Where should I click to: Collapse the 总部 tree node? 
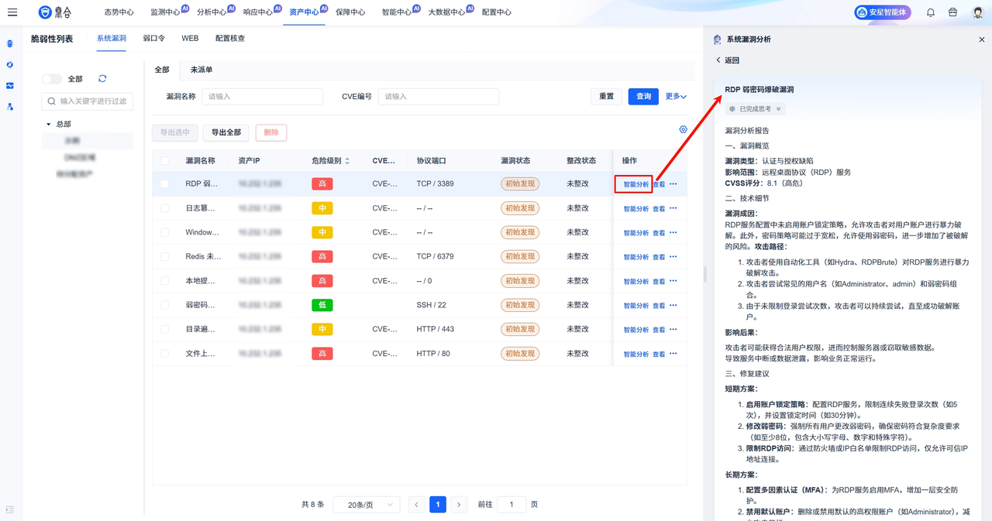(x=49, y=125)
